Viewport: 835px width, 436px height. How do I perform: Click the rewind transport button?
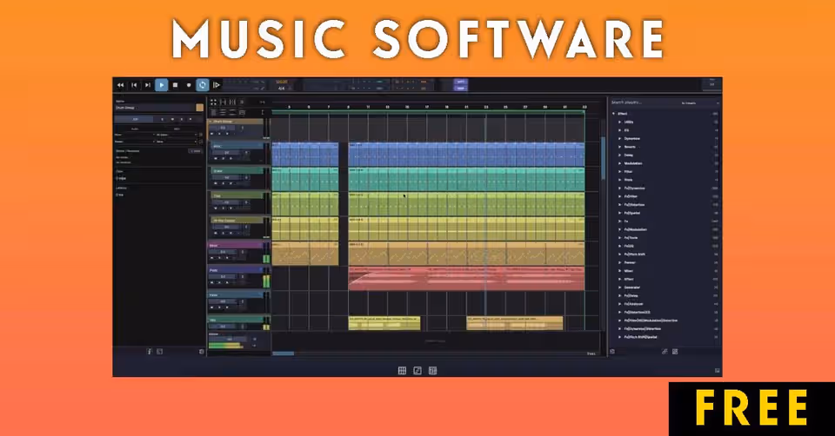point(120,85)
